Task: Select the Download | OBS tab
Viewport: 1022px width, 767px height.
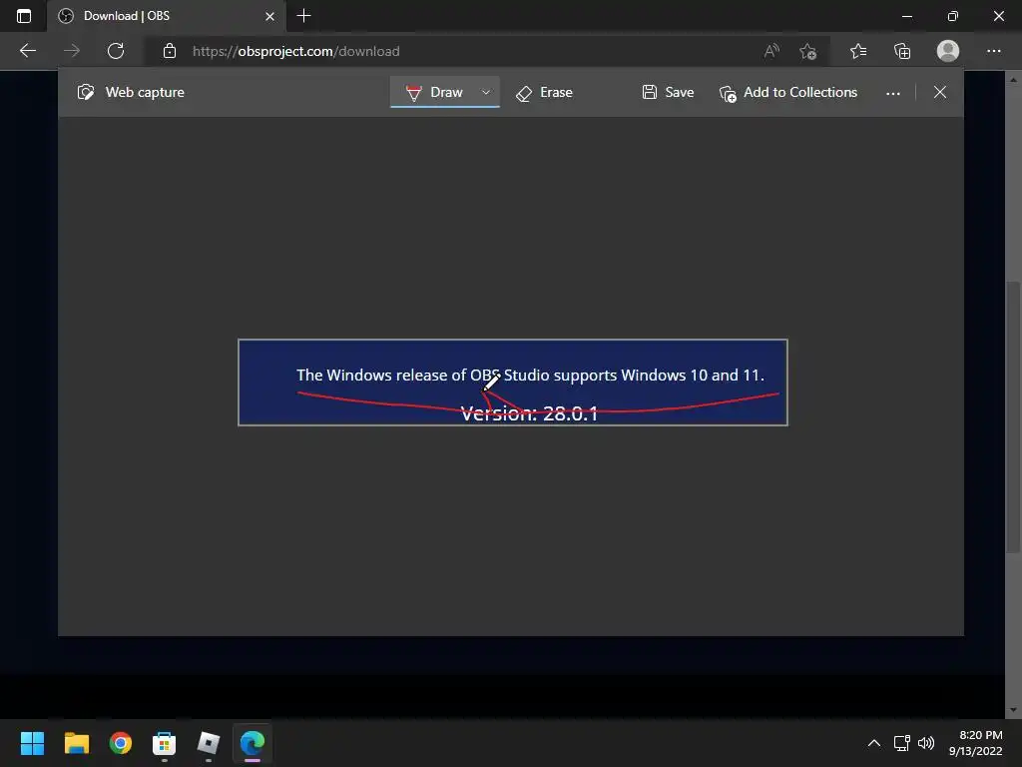Action: pos(167,16)
